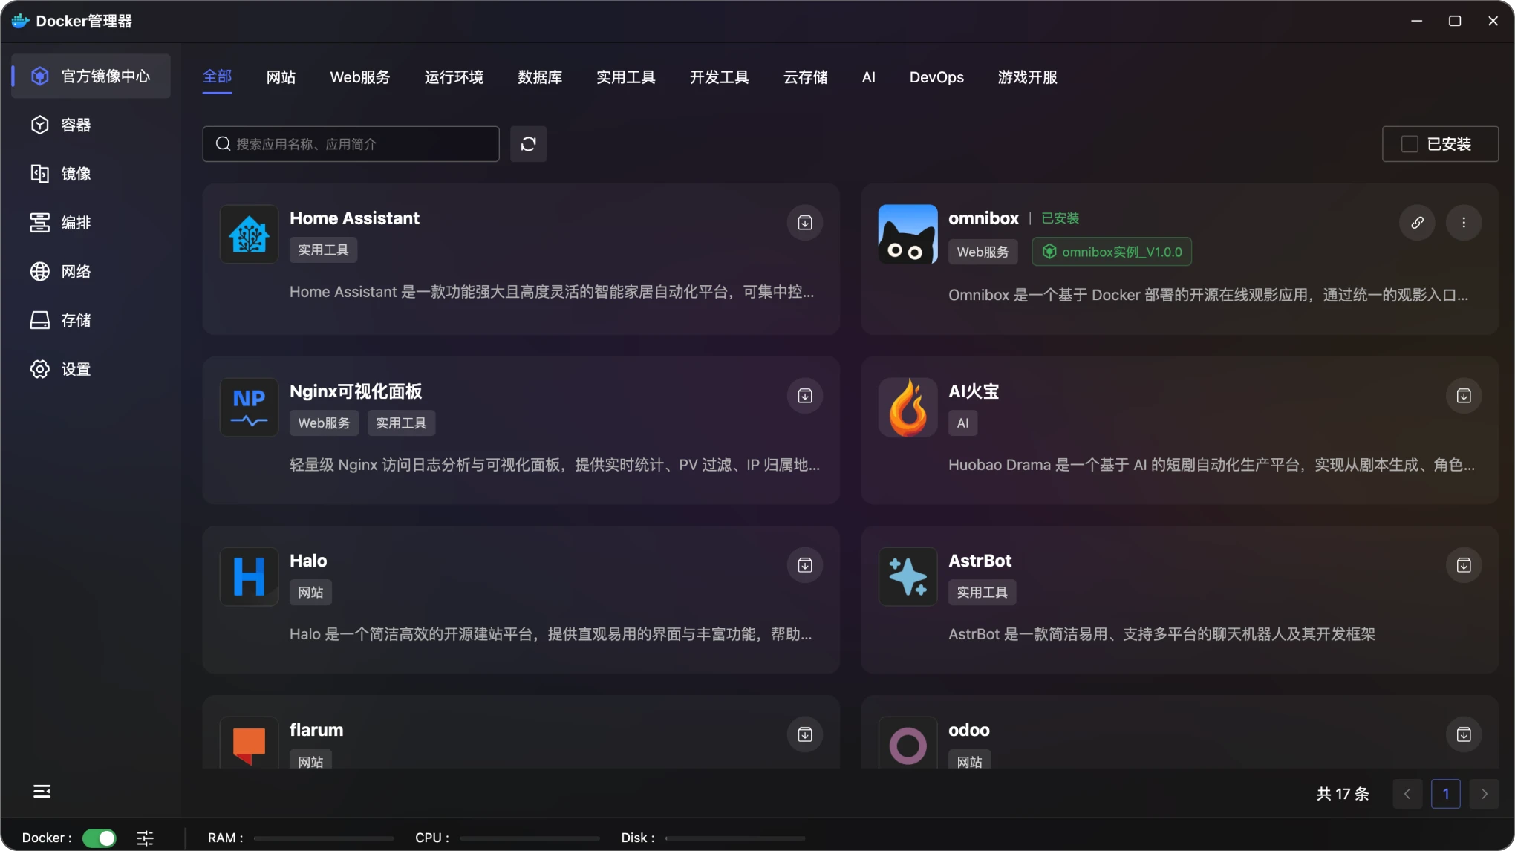Open omnibox three-dot more menu
Image resolution: width=1515 pixels, height=851 pixels.
tap(1463, 223)
